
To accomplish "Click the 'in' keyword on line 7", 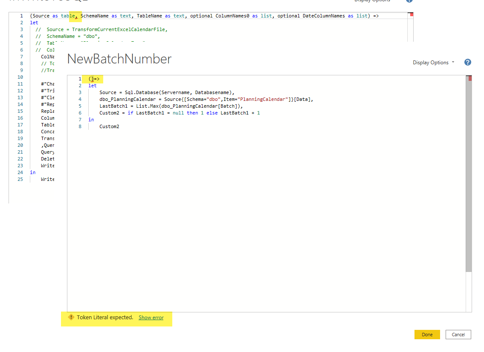I will 91,120.
